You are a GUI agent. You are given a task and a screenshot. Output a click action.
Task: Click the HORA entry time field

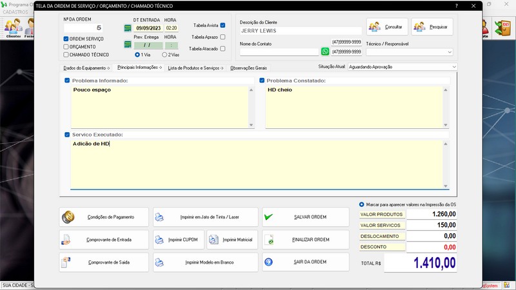click(171, 28)
